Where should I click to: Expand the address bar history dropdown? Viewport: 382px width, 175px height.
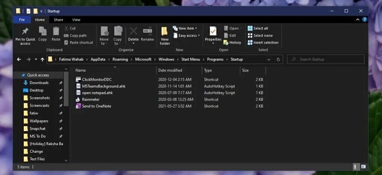coord(269,59)
